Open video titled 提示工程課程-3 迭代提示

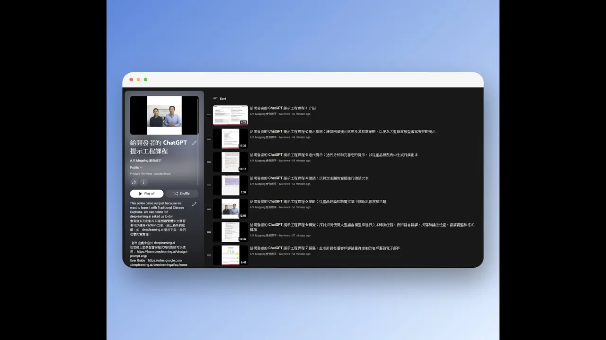[x=334, y=155]
